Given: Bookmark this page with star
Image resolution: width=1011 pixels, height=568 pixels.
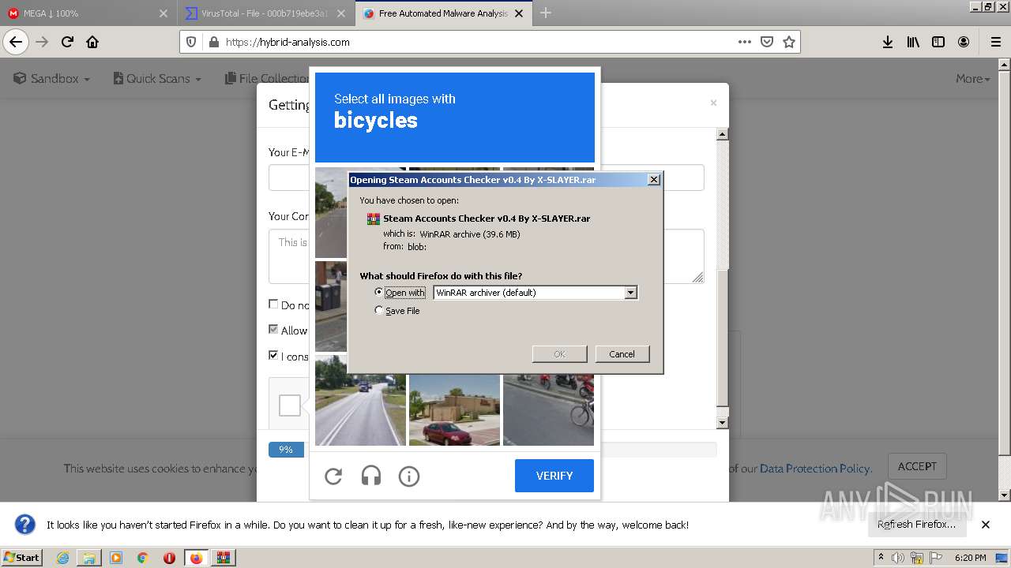Looking at the screenshot, I should 788,42.
